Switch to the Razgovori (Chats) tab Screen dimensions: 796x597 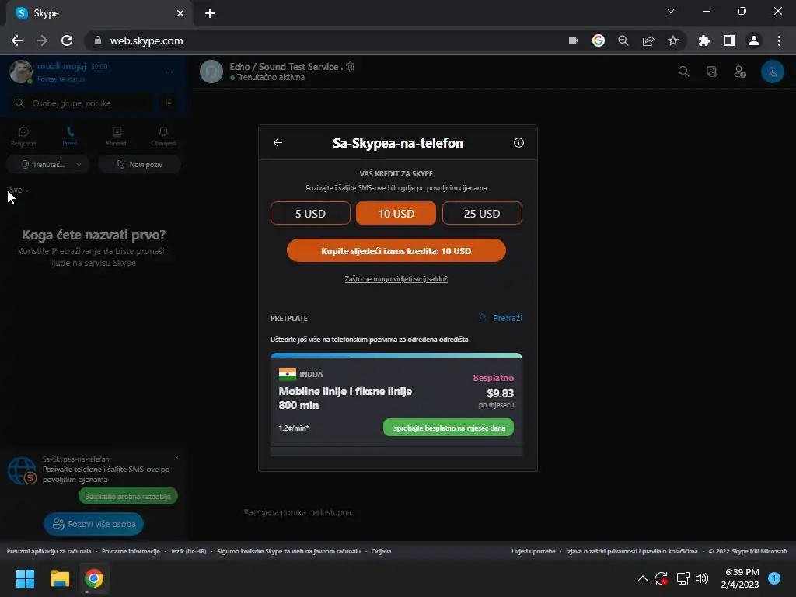coord(23,137)
